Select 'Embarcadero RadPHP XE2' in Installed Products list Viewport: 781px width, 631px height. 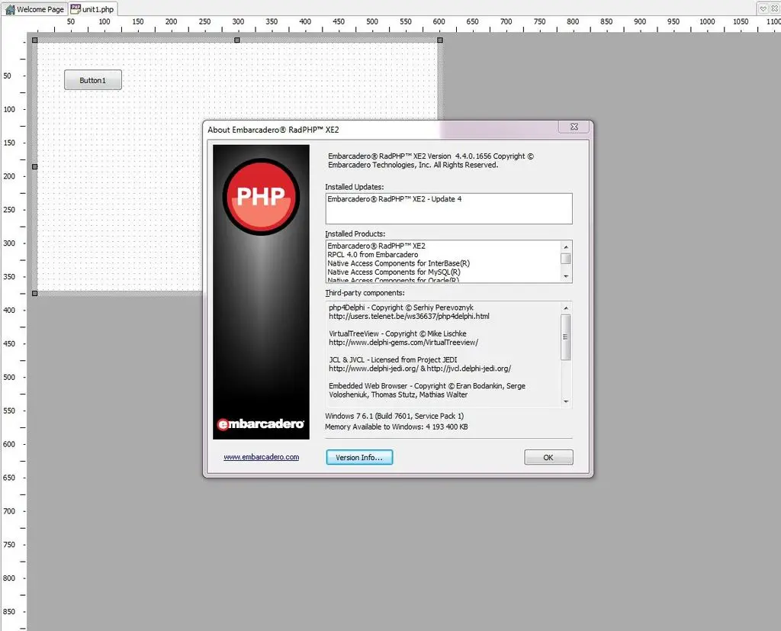(x=377, y=246)
